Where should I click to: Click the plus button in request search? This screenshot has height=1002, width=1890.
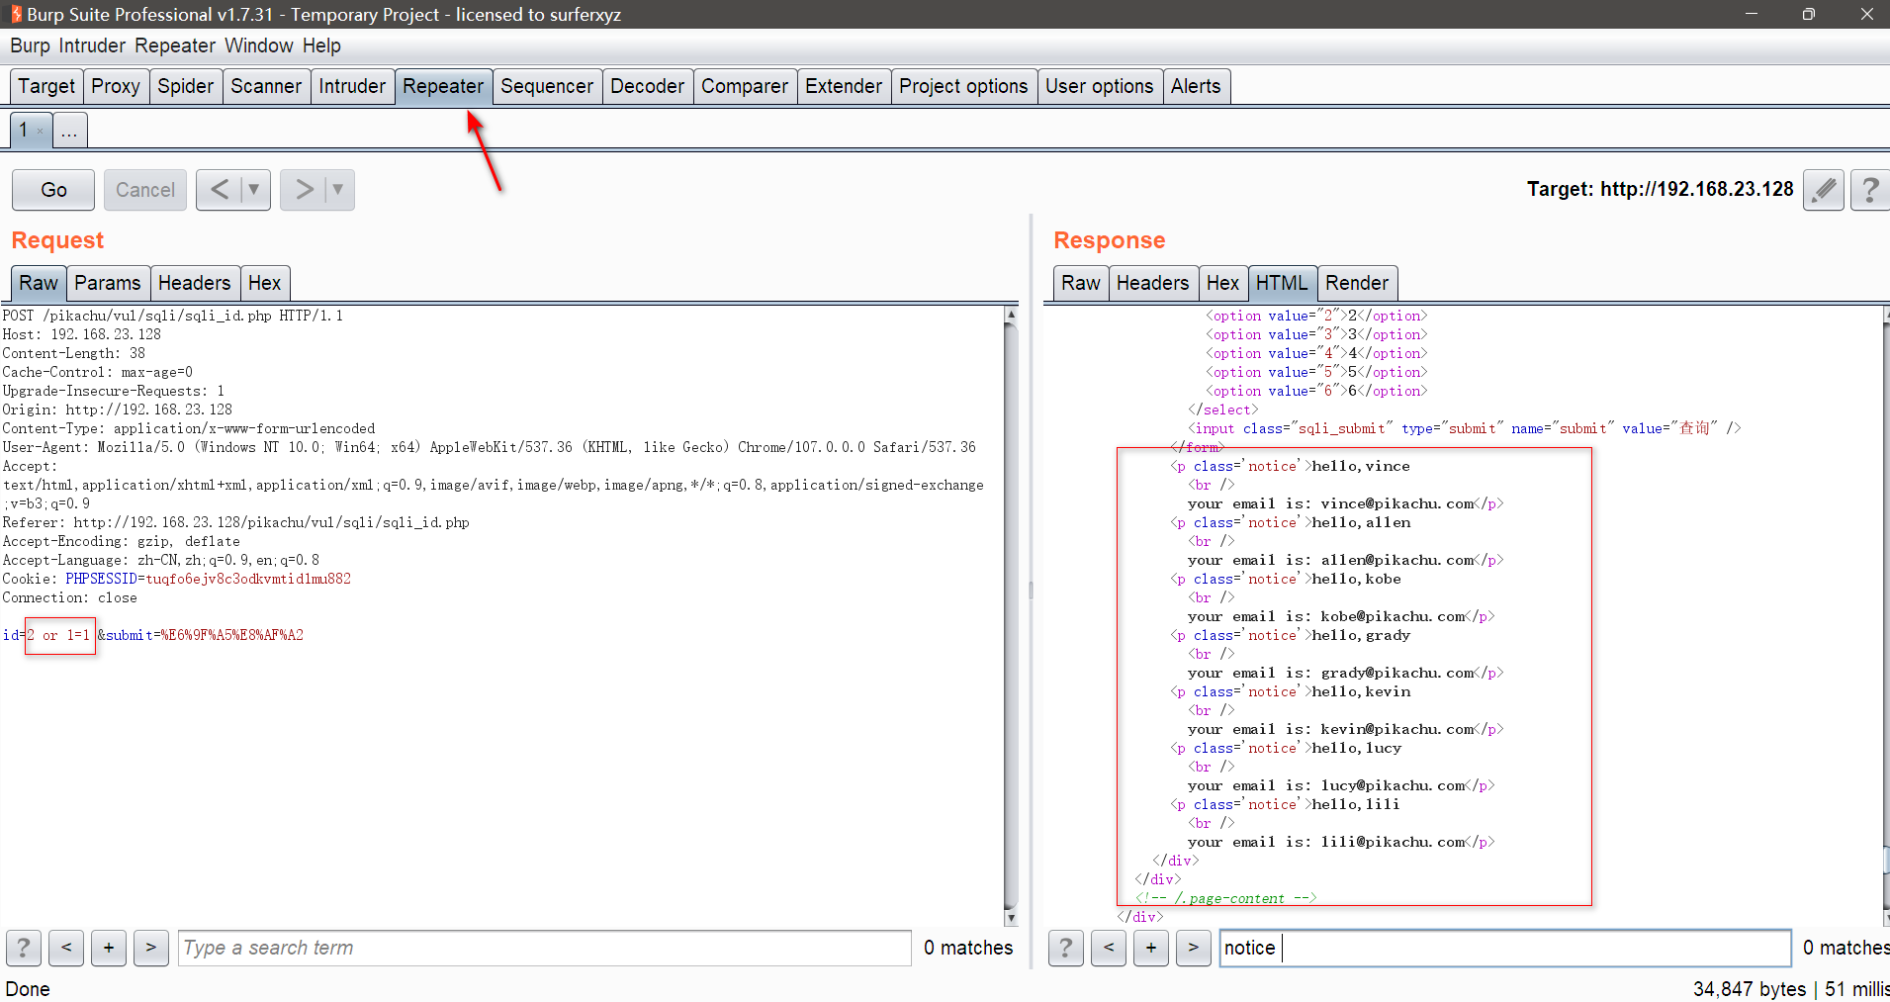109,948
